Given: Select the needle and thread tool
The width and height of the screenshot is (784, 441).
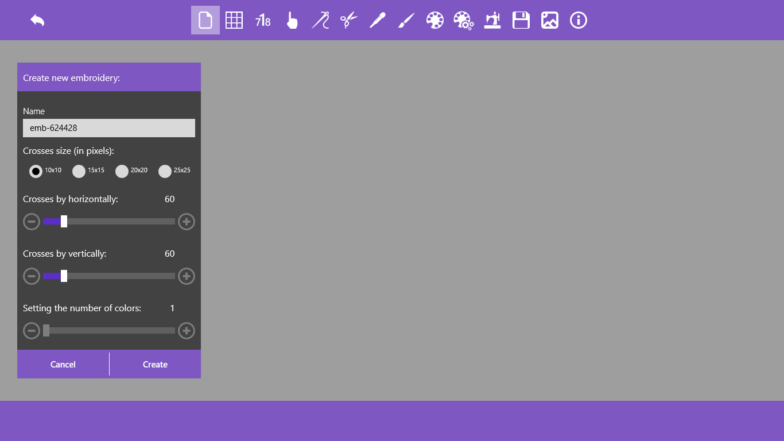Looking at the screenshot, I should coord(320,20).
